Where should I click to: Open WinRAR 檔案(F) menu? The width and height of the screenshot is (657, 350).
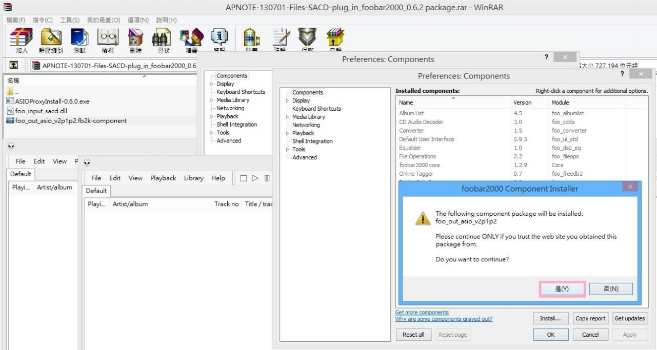click(15, 20)
